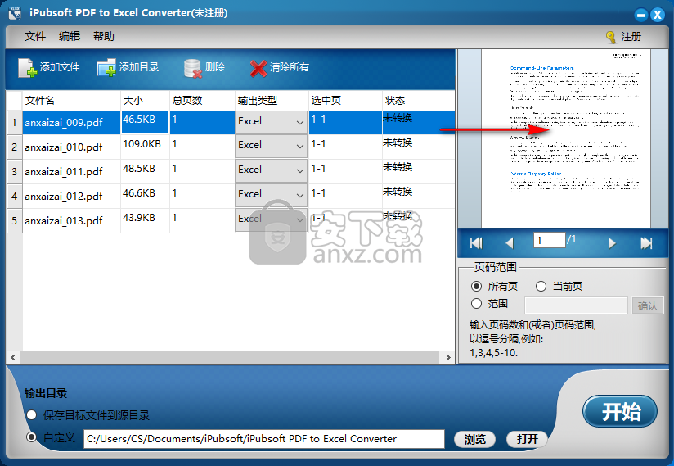Click the Add Folder (添加目录) icon

pyautogui.click(x=106, y=67)
